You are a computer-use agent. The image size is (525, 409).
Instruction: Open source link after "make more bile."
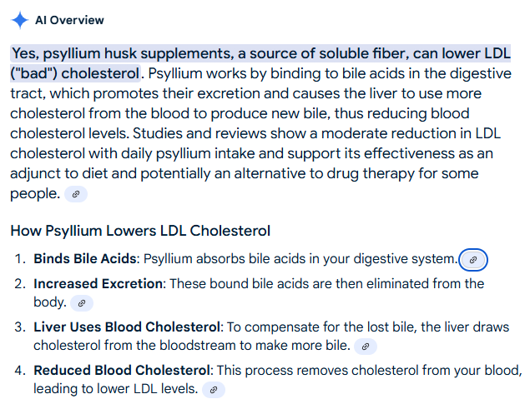tap(366, 346)
